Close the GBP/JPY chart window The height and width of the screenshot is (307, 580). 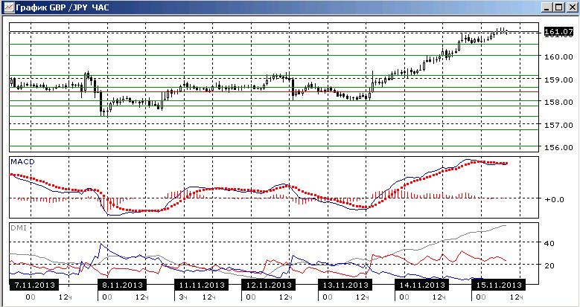pos(572,7)
